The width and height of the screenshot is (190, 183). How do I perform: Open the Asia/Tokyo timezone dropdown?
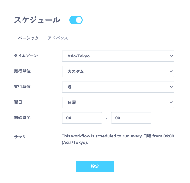(x=118, y=56)
